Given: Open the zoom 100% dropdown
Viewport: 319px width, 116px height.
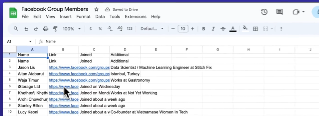Looking at the screenshot, I should pos(72,29).
